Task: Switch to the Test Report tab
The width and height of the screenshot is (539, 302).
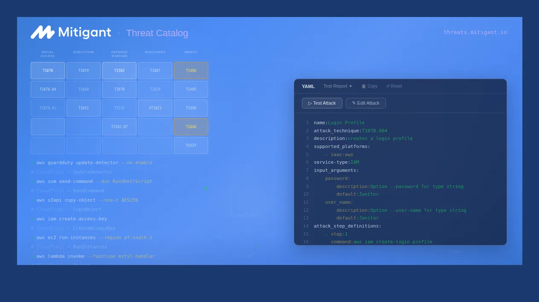Action: tap(338, 86)
